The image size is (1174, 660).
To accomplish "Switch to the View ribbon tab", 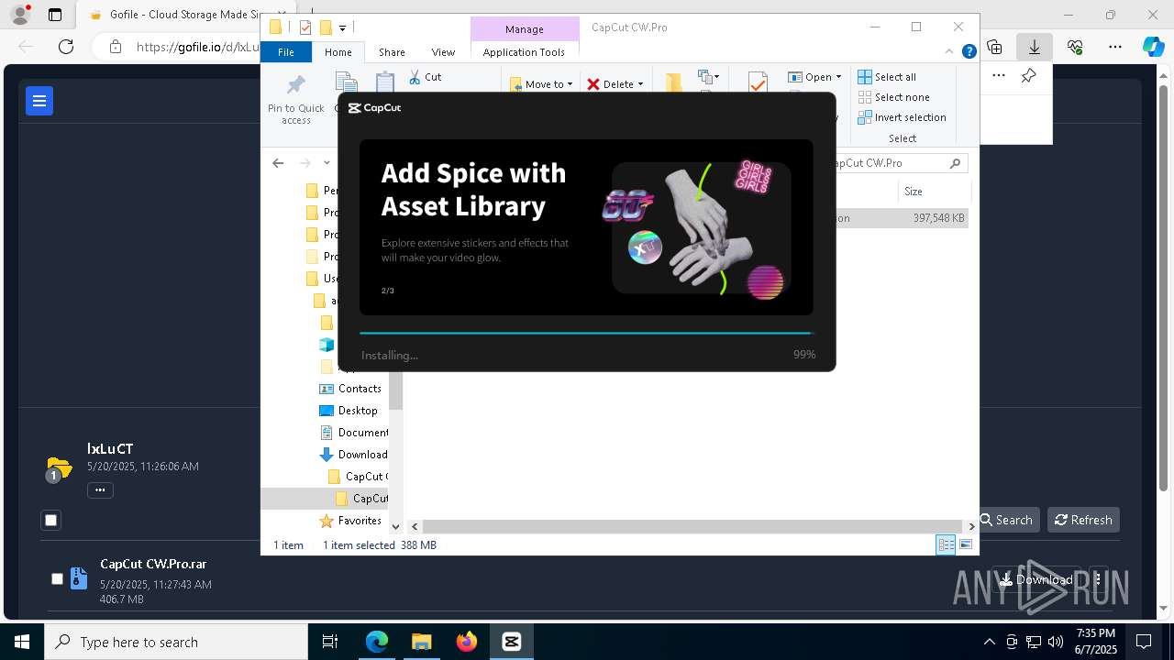I will pyautogui.click(x=443, y=52).
